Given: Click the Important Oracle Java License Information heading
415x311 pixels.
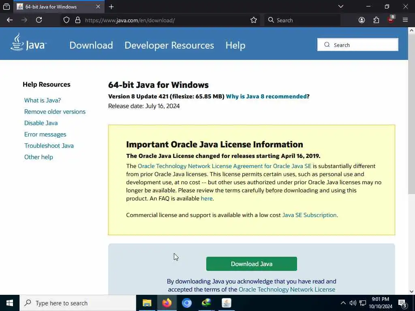Looking at the screenshot, I should point(215,145).
